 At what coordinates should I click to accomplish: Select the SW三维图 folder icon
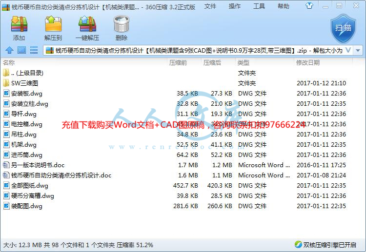coord(6,83)
